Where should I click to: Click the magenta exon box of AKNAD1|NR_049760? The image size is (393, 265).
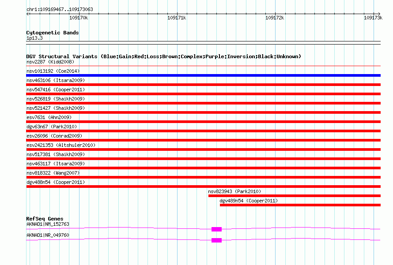pyautogui.click(x=216, y=240)
